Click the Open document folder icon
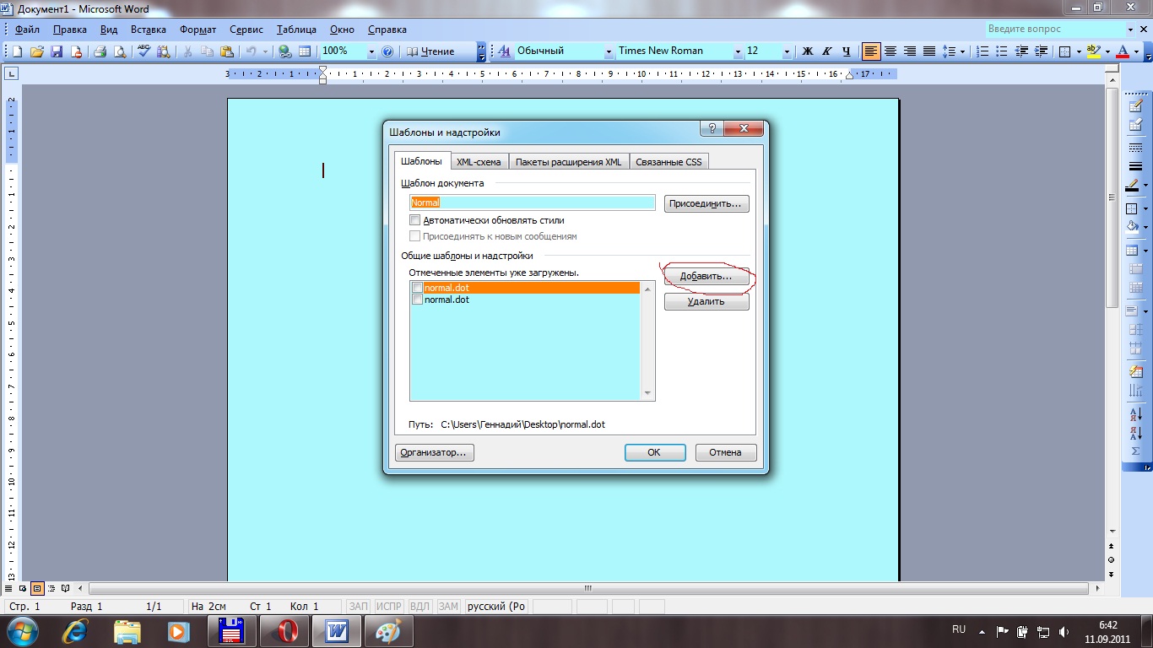Viewport: 1153px width, 648px height. [37, 51]
